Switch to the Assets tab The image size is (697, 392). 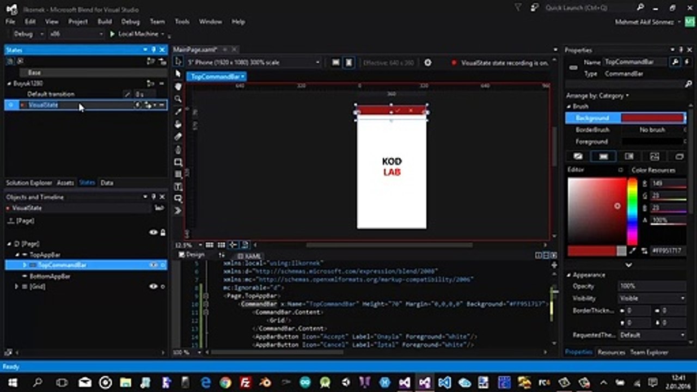[65, 183]
